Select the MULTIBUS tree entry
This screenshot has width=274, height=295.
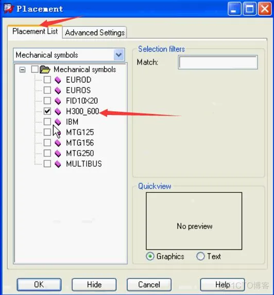[x=84, y=164]
